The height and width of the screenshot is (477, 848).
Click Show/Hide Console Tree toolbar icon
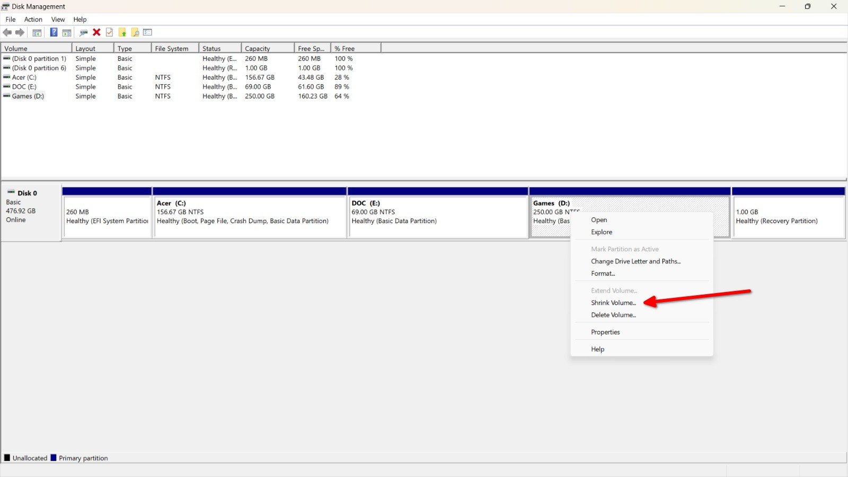tap(37, 33)
